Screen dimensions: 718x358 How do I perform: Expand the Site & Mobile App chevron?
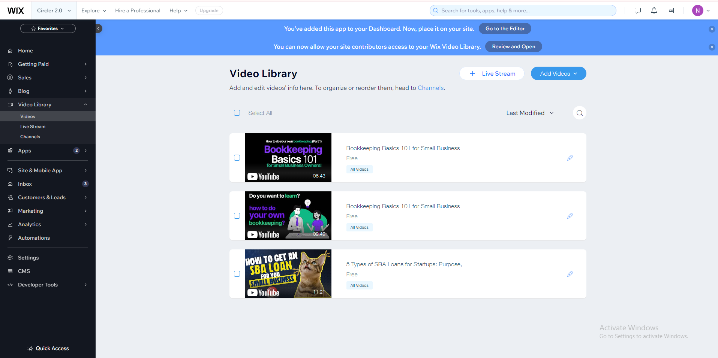pyautogui.click(x=85, y=170)
